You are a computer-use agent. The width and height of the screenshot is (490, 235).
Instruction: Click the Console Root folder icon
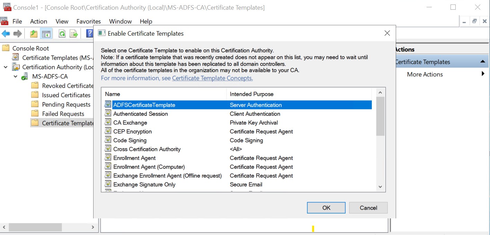tap(6, 48)
